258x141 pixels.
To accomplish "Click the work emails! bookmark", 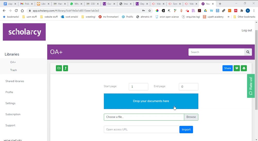I will 70,17.
